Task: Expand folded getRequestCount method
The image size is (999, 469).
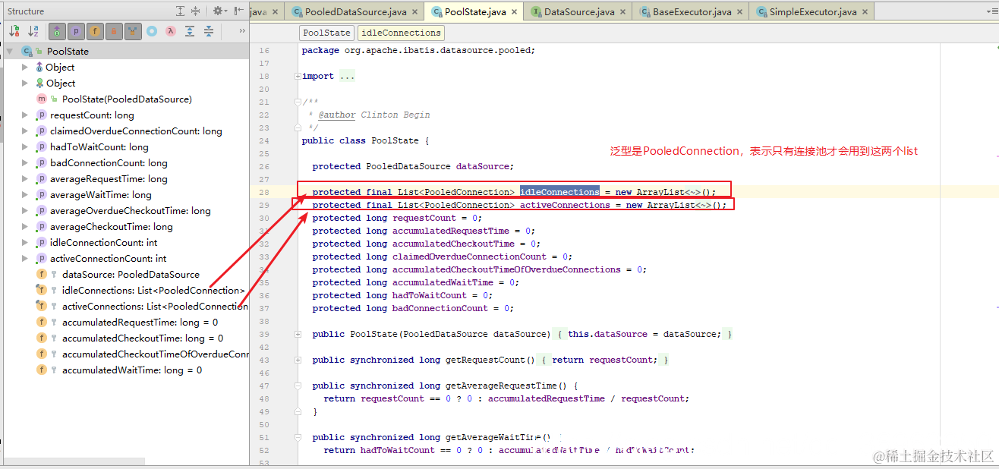Action: tap(297, 360)
